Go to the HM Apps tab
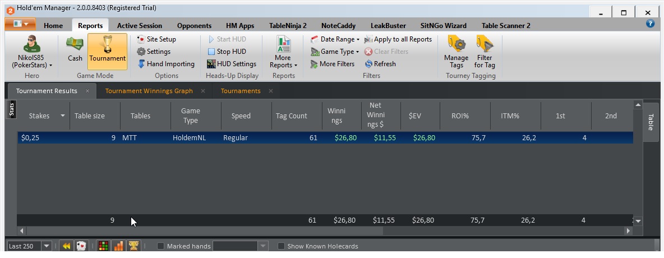Viewport: 664px width, 258px height. tap(240, 25)
